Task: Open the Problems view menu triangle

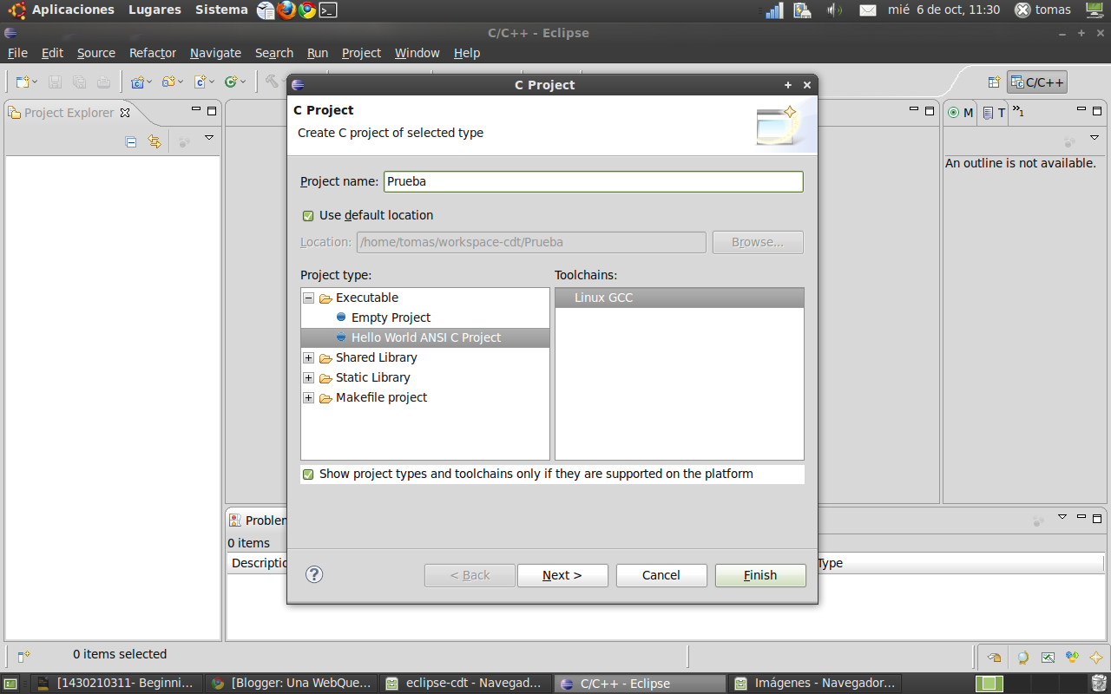Action: click(x=1062, y=517)
